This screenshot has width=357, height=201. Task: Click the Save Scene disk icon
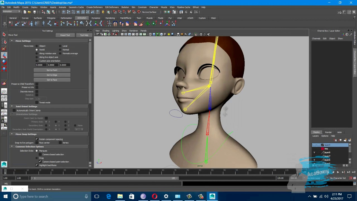[34, 12]
